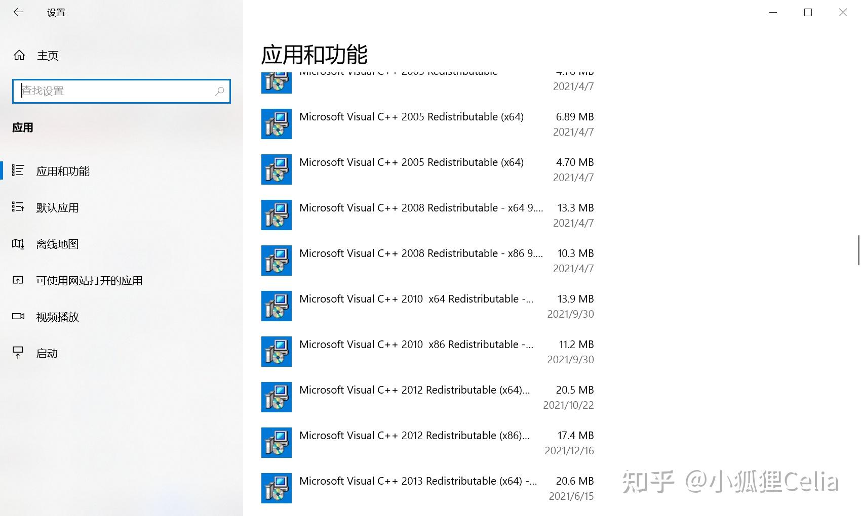Image resolution: width=861 pixels, height=516 pixels.
Task: Click the 应用和功能 sidebar icon
Action: pos(18,170)
